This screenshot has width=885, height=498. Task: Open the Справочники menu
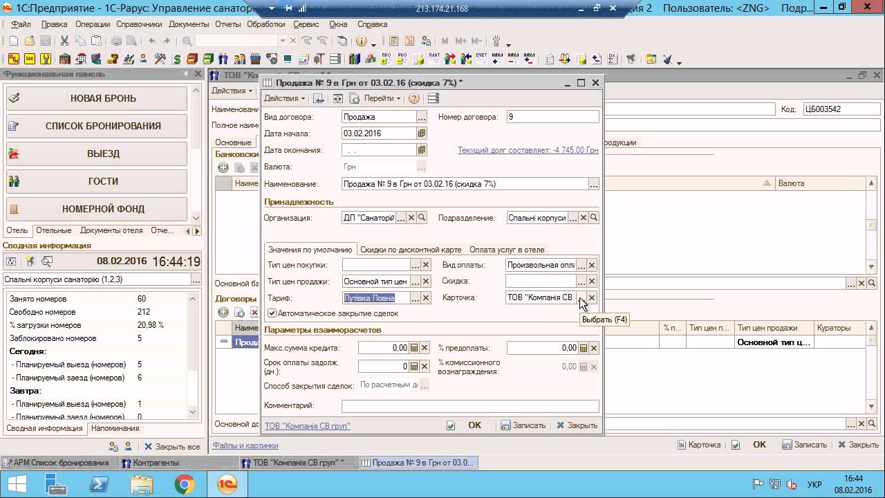point(139,24)
